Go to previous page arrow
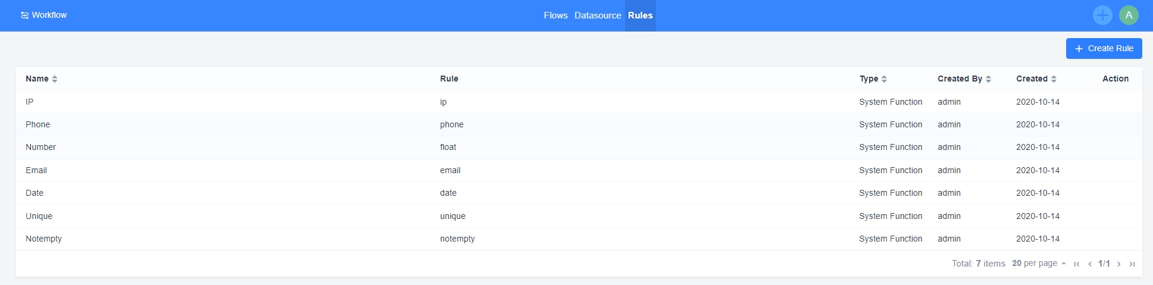The height and width of the screenshot is (285, 1153). tap(1090, 264)
